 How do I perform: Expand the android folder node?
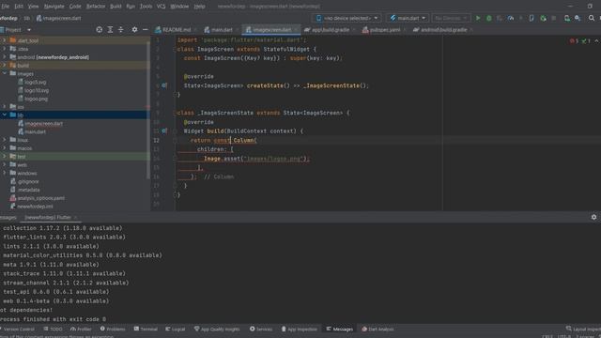(4, 57)
